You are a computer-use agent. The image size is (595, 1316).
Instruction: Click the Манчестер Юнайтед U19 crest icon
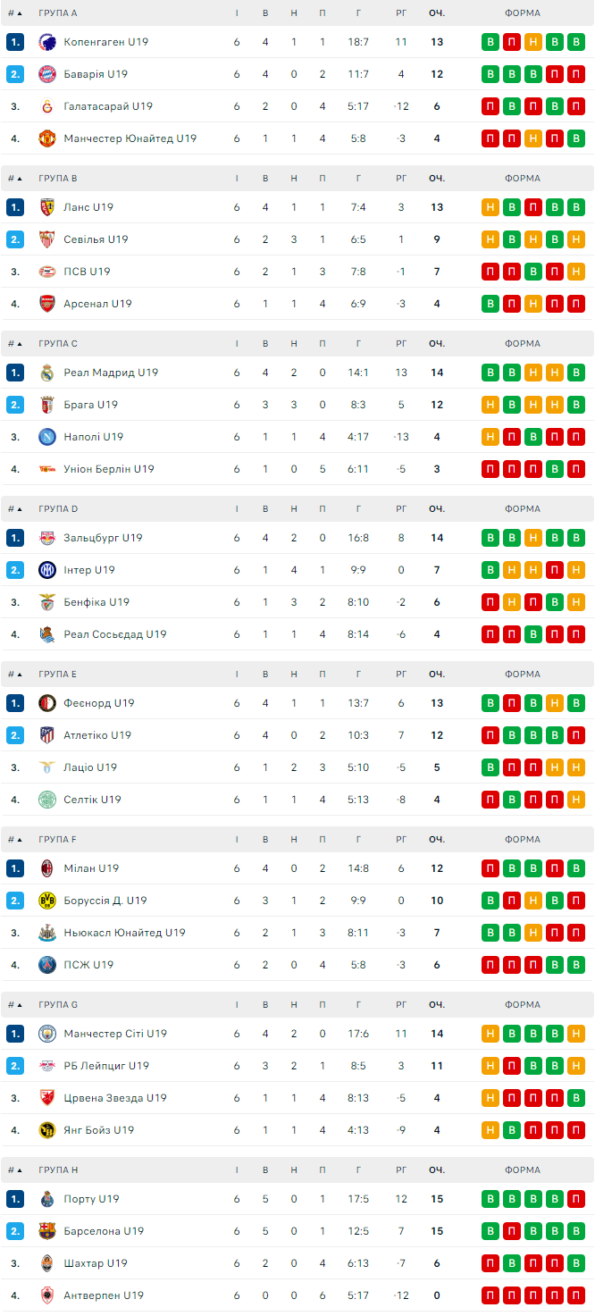click(47, 138)
